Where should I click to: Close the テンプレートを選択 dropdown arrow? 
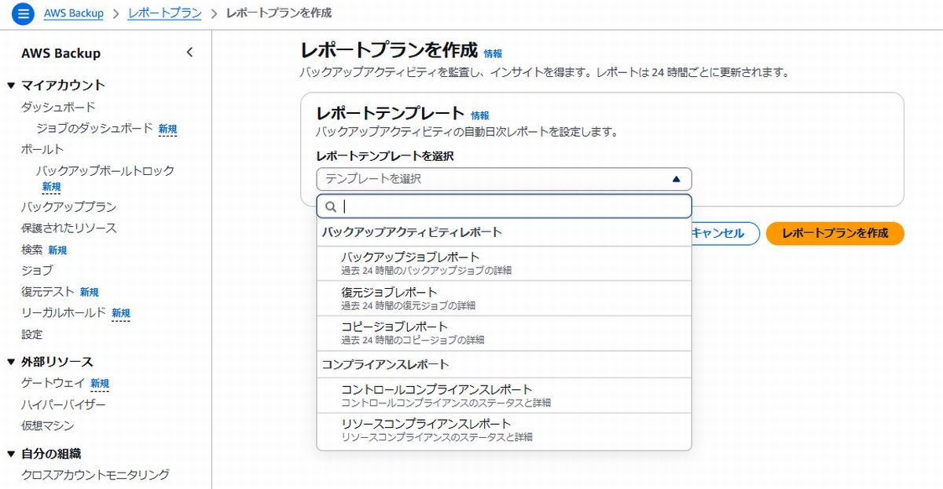tap(677, 179)
